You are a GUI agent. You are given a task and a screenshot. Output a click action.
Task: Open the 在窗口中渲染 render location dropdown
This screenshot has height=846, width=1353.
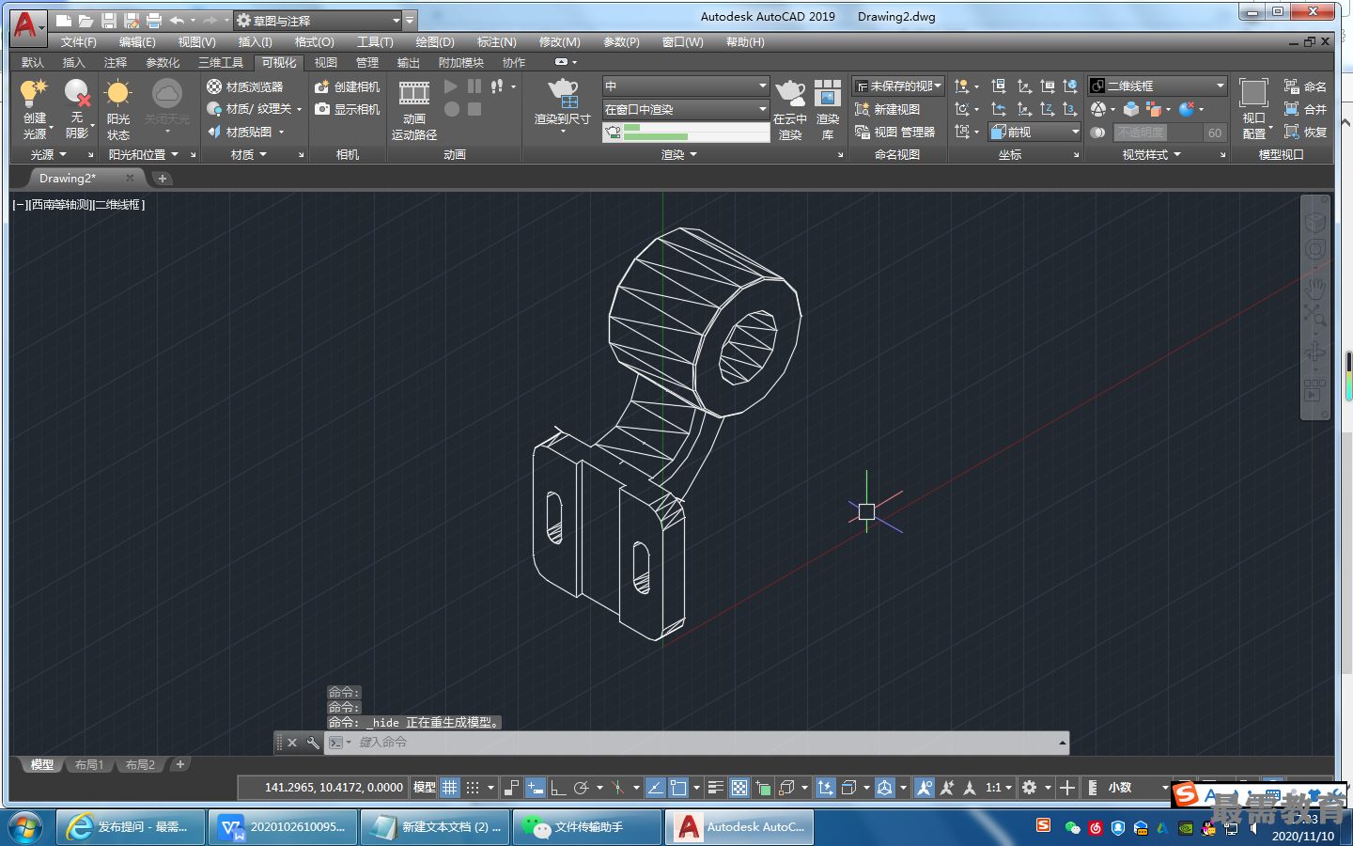686,109
